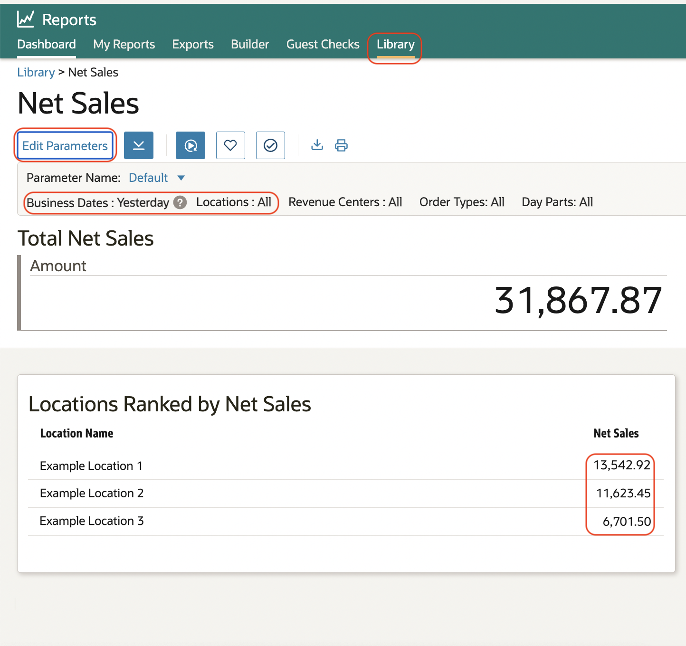The image size is (686, 646).
Task: Expand Locations : All filter
Action: [233, 202]
